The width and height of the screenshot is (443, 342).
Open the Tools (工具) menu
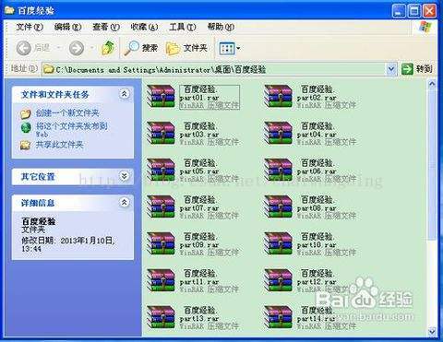[183, 27]
